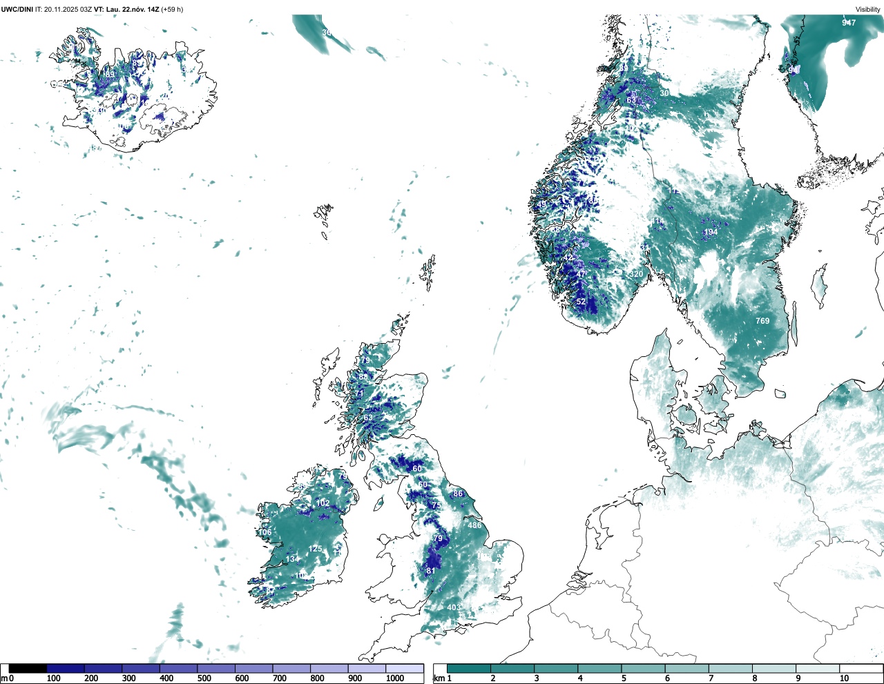Click the '10' label on kilometer legend
This screenshot has height=684, width=884.
(x=844, y=678)
